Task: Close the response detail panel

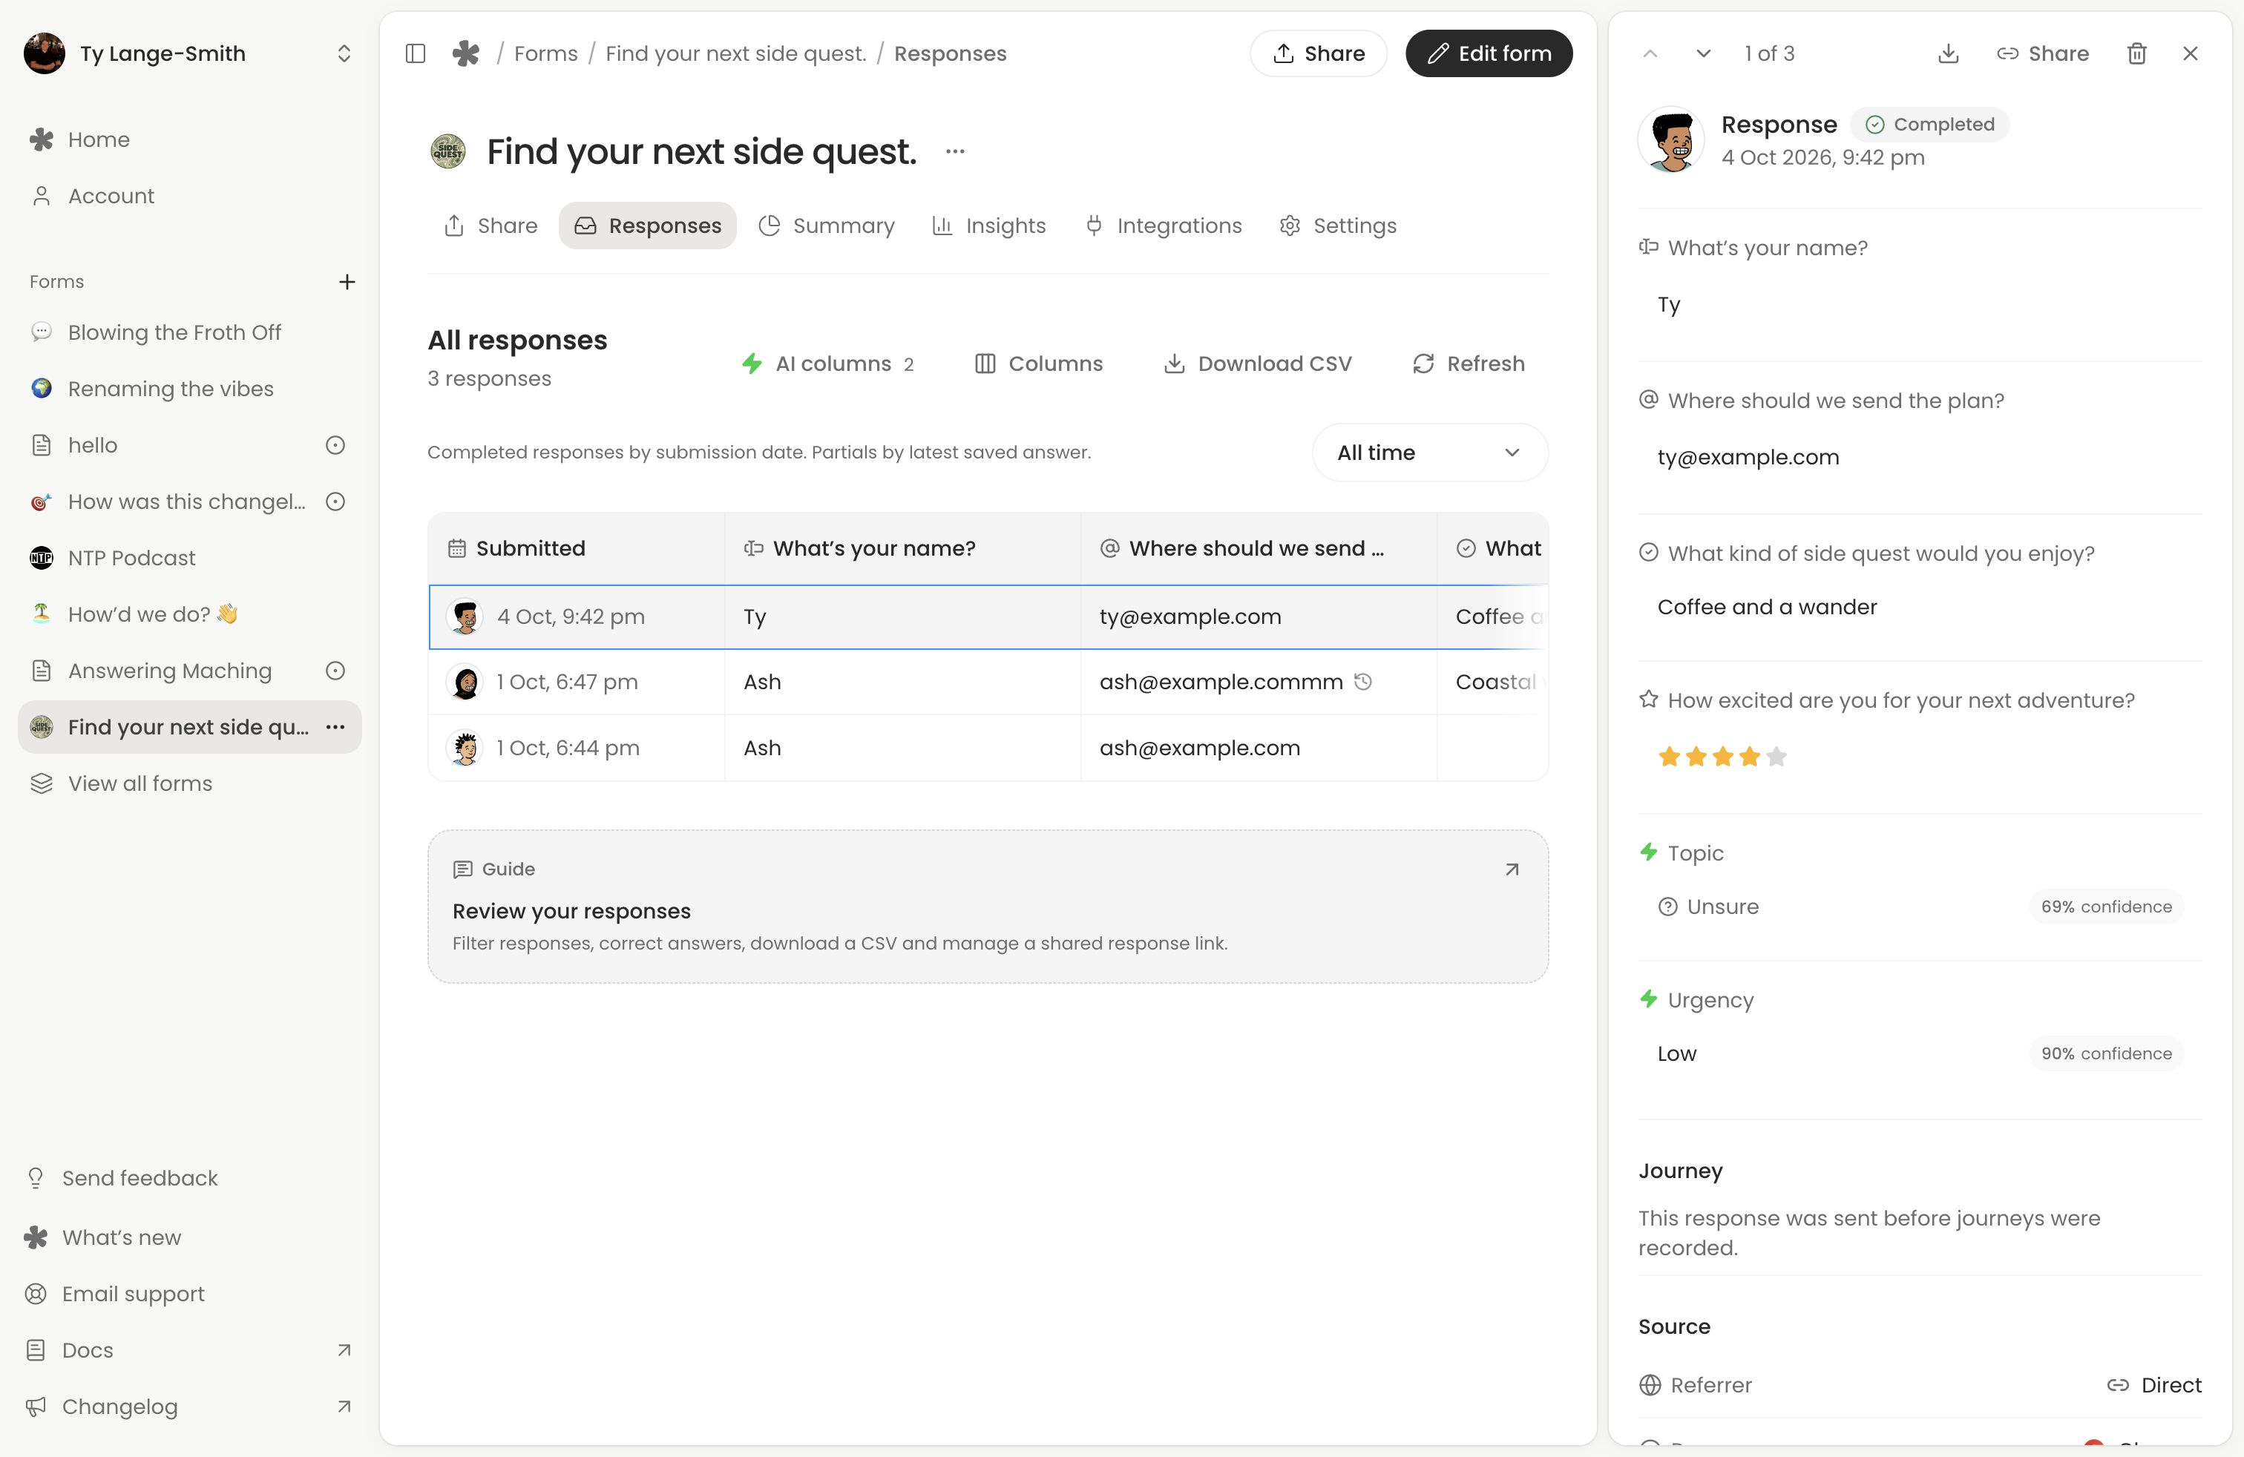Action: coord(2191,53)
